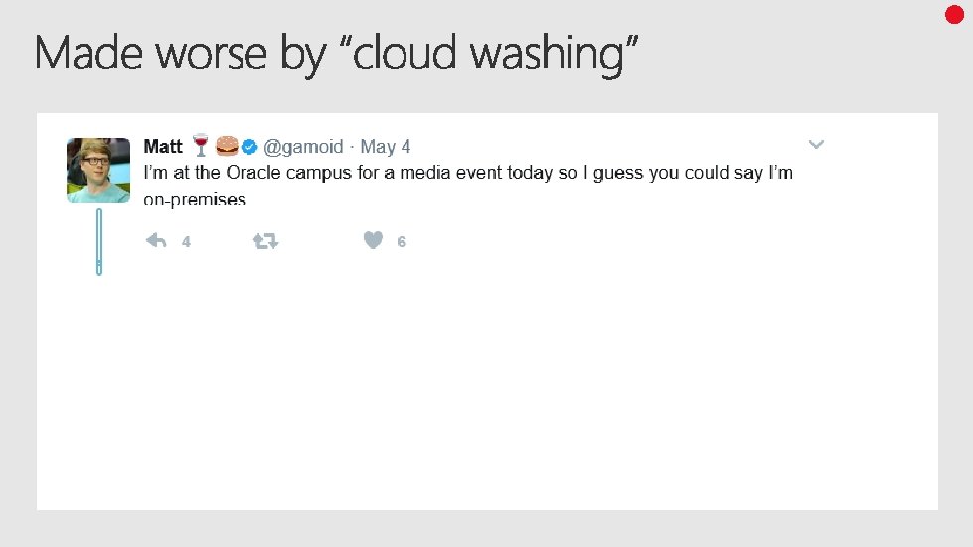
Task: Open the tweet's "May 4" timestamp
Action: pos(386,147)
